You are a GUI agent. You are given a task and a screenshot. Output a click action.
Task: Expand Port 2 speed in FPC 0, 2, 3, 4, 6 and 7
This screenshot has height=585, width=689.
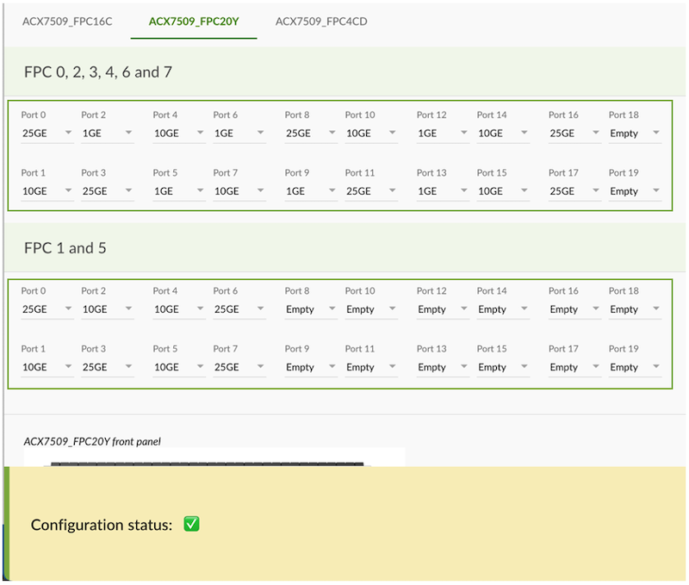coord(107,134)
